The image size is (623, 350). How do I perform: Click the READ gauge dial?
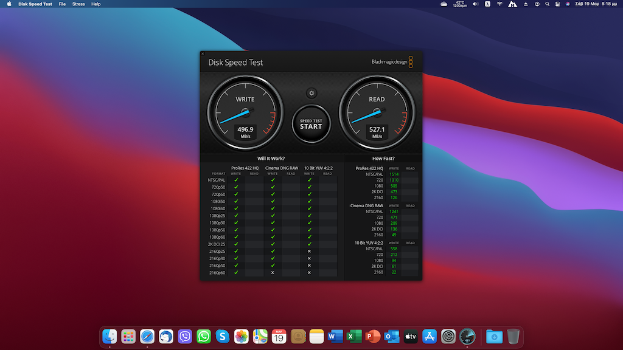pos(377,112)
